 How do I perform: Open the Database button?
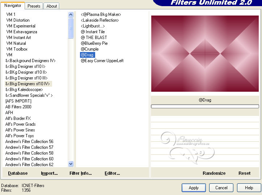18,173
